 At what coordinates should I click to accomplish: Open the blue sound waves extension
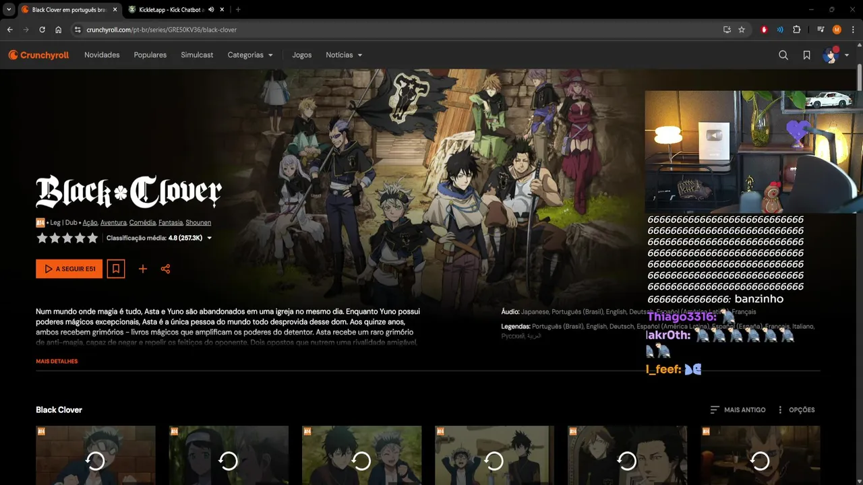point(780,30)
